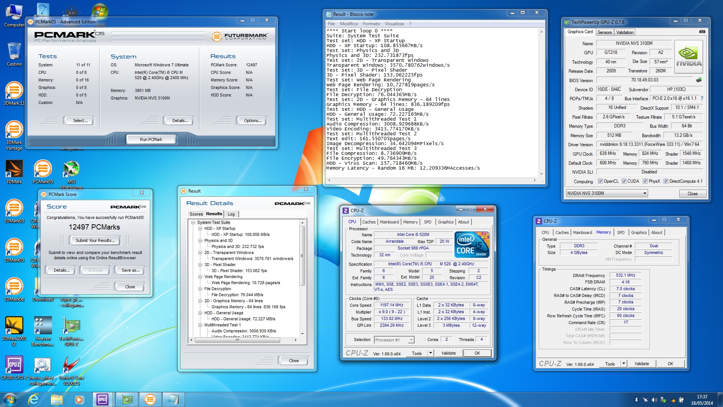Switch to the Sensors tab in GPU-Z
Screen dimensions: 723x407
pos(604,32)
